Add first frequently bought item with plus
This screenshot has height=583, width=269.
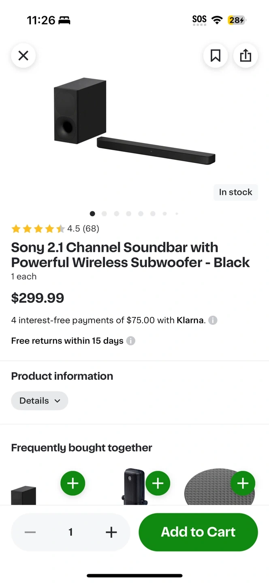(73, 483)
